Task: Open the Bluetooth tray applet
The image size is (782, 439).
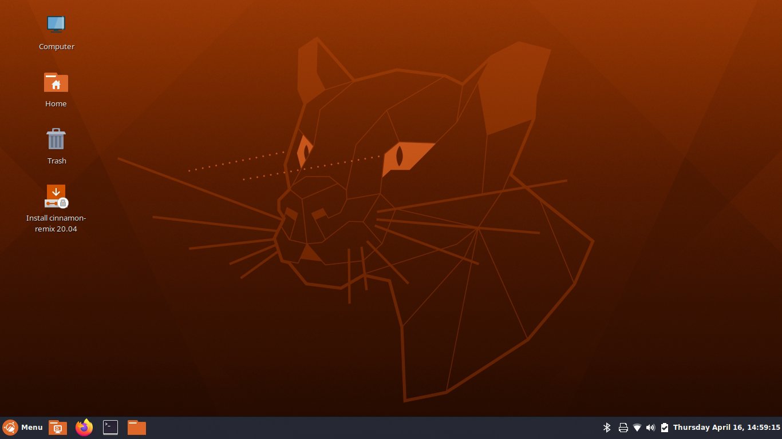Action: click(x=607, y=428)
